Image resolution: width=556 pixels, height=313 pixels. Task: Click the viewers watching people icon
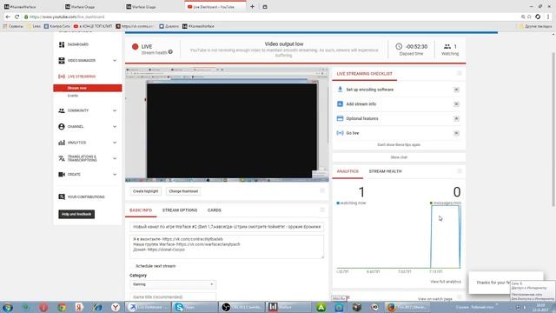447,46
